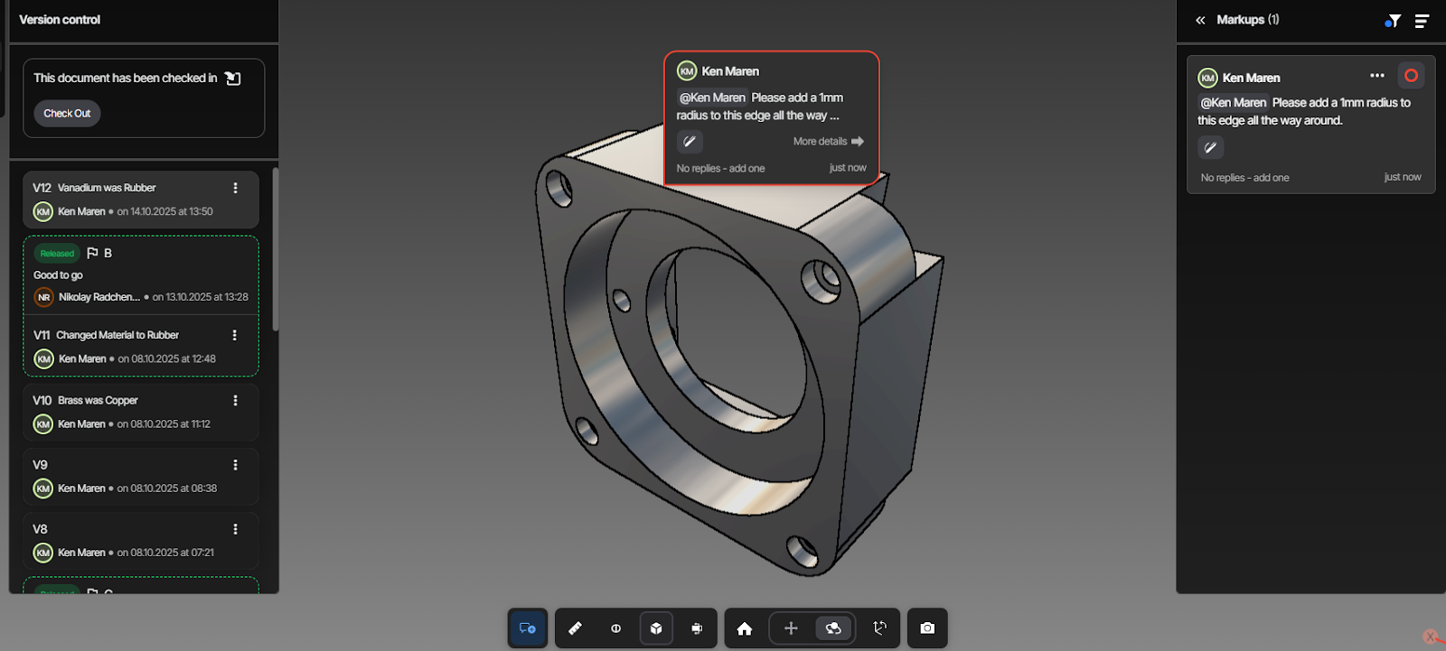Open options menu for version V8

(235, 529)
